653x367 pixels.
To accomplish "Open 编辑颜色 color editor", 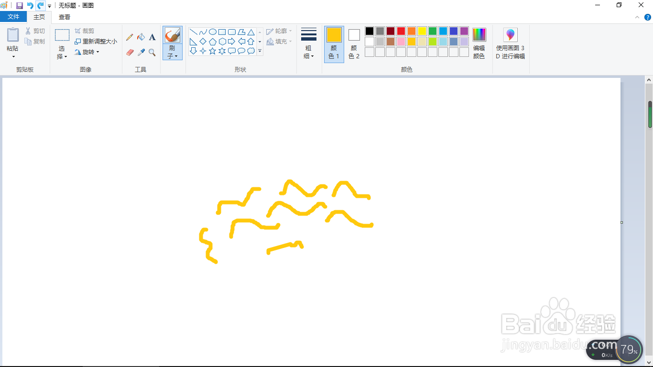I will 479,43.
